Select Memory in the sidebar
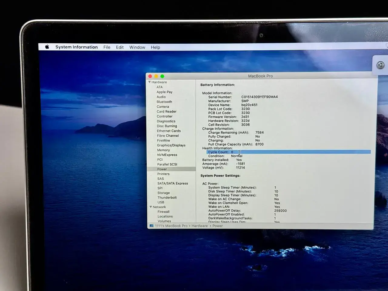The height and width of the screenshot is (291, 388). pyautogui.click(x=163, y=150)
